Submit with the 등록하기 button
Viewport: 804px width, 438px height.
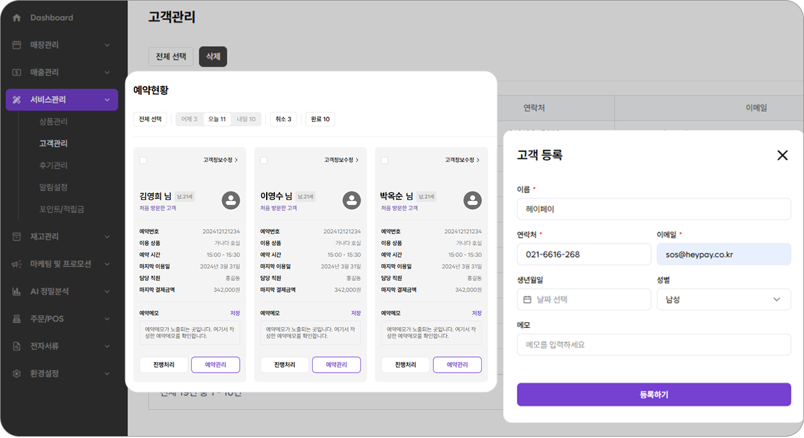coord(654,395)
